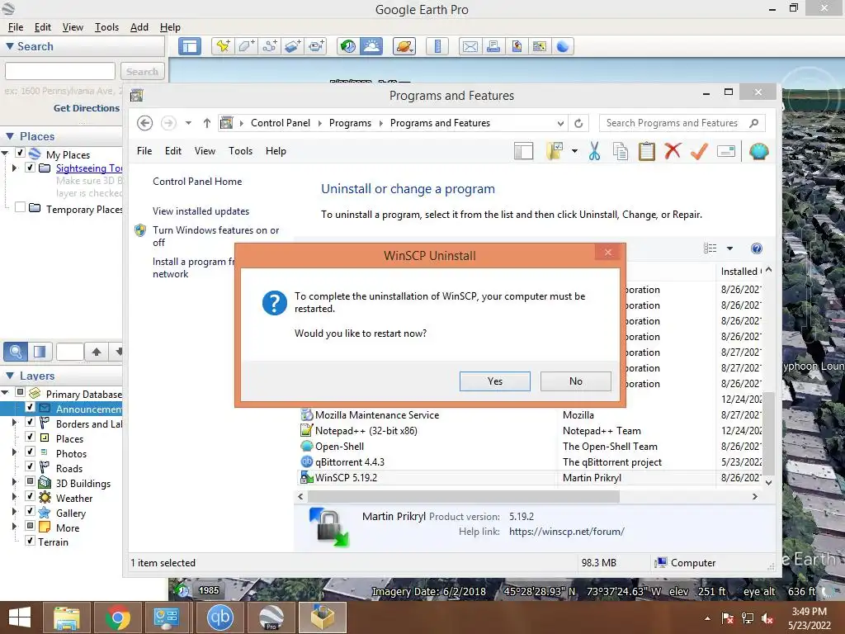Toggle the Roads layer checkbox
This screenshot has width=845, height=634.
point(31,466)
